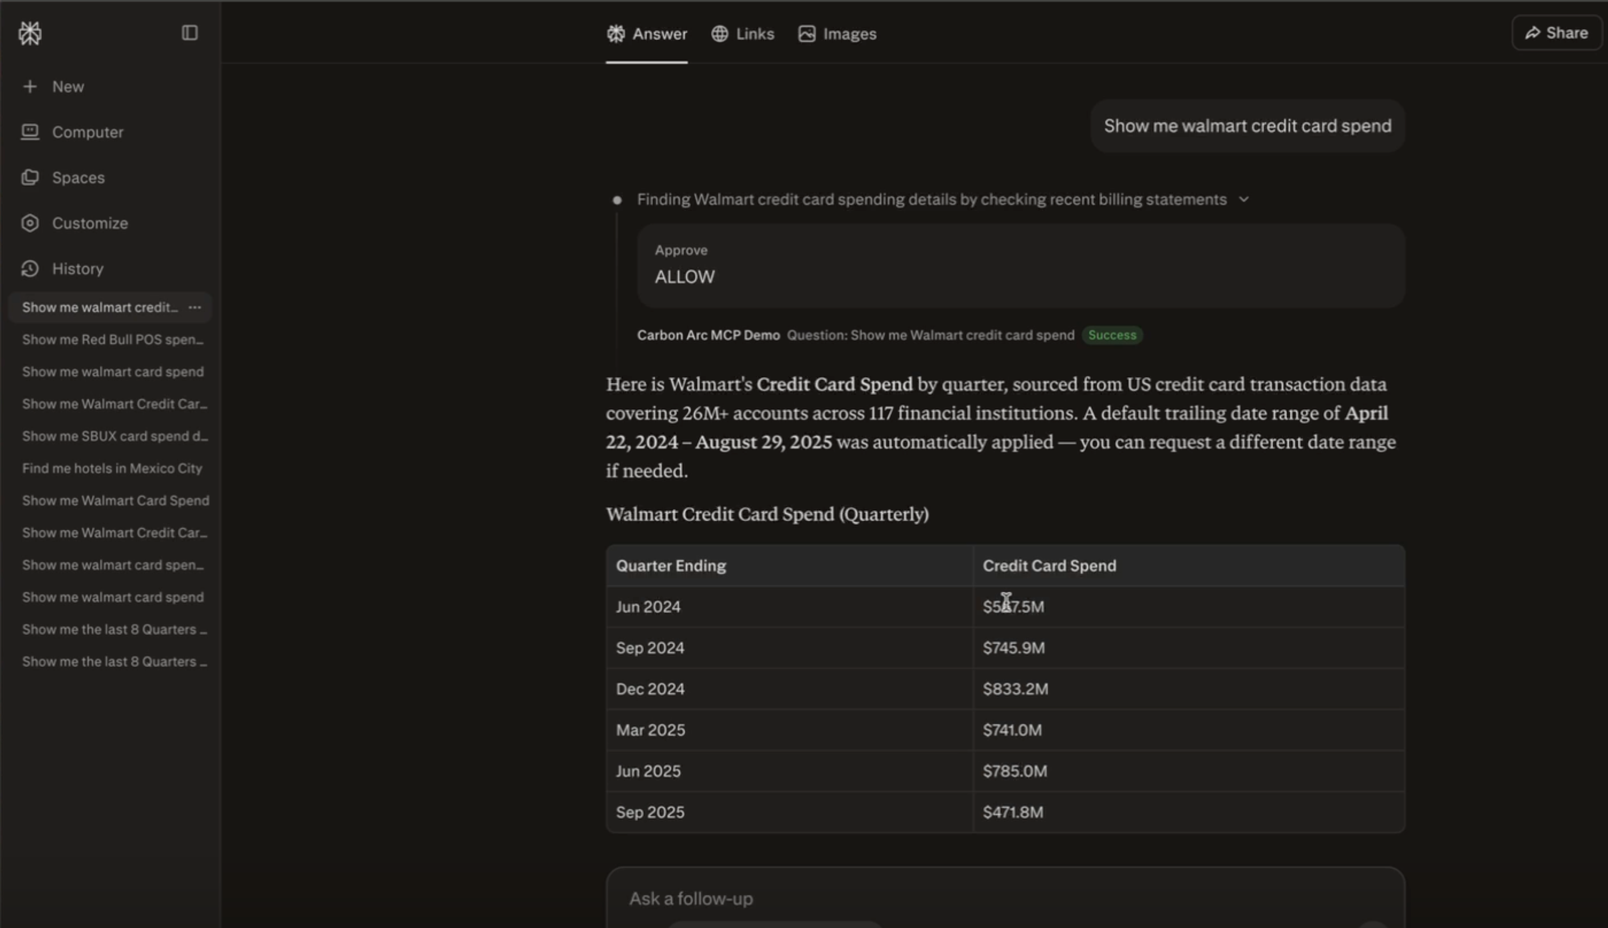
Task: Click the $785.0M table cell
Action: point(1189,771)
